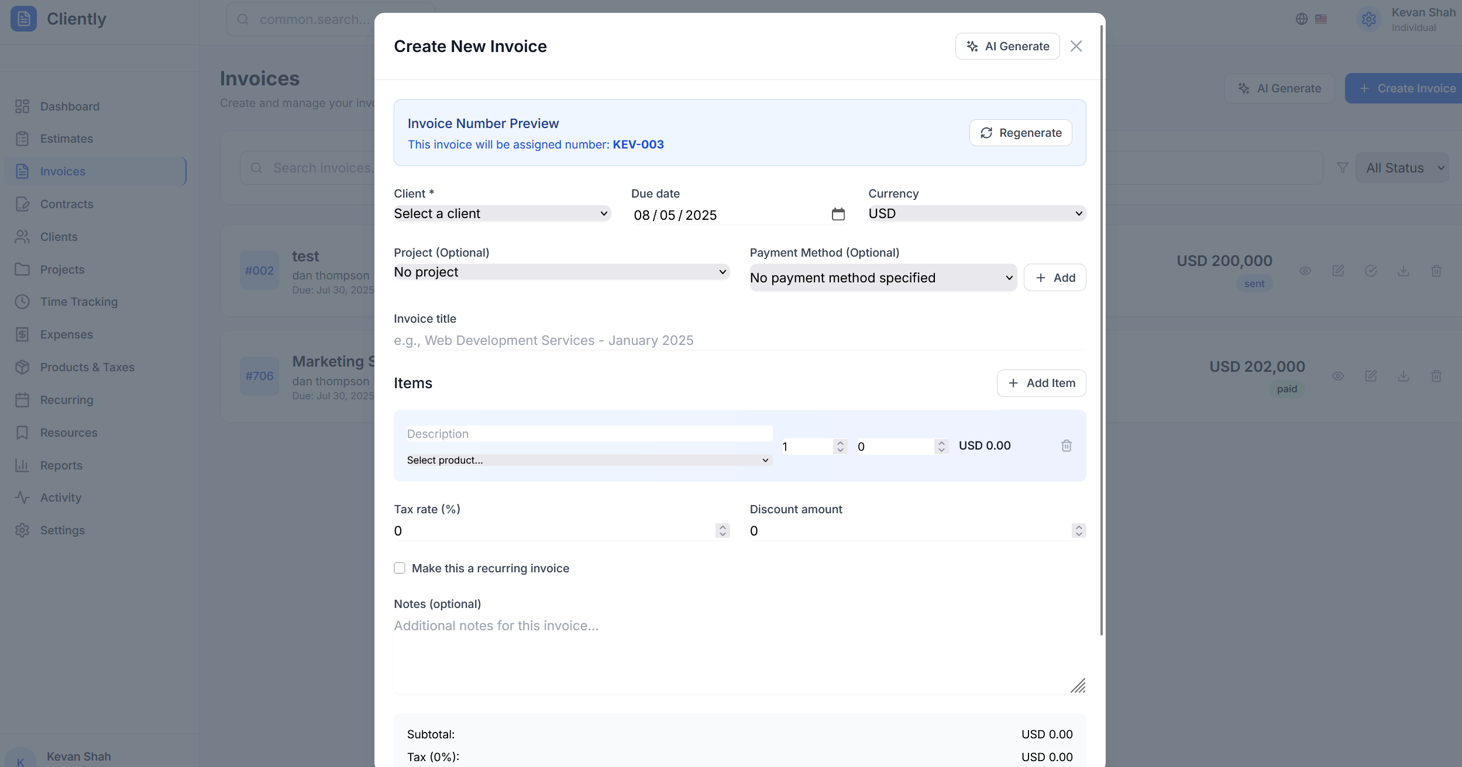Open the Select a client dropdown

[x=501, y=213]
